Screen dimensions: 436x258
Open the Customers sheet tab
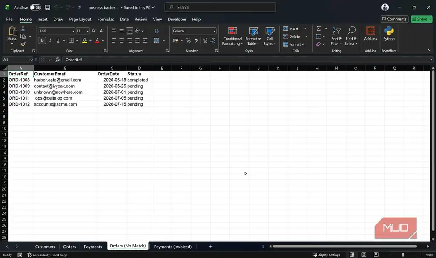pos(45,247)
